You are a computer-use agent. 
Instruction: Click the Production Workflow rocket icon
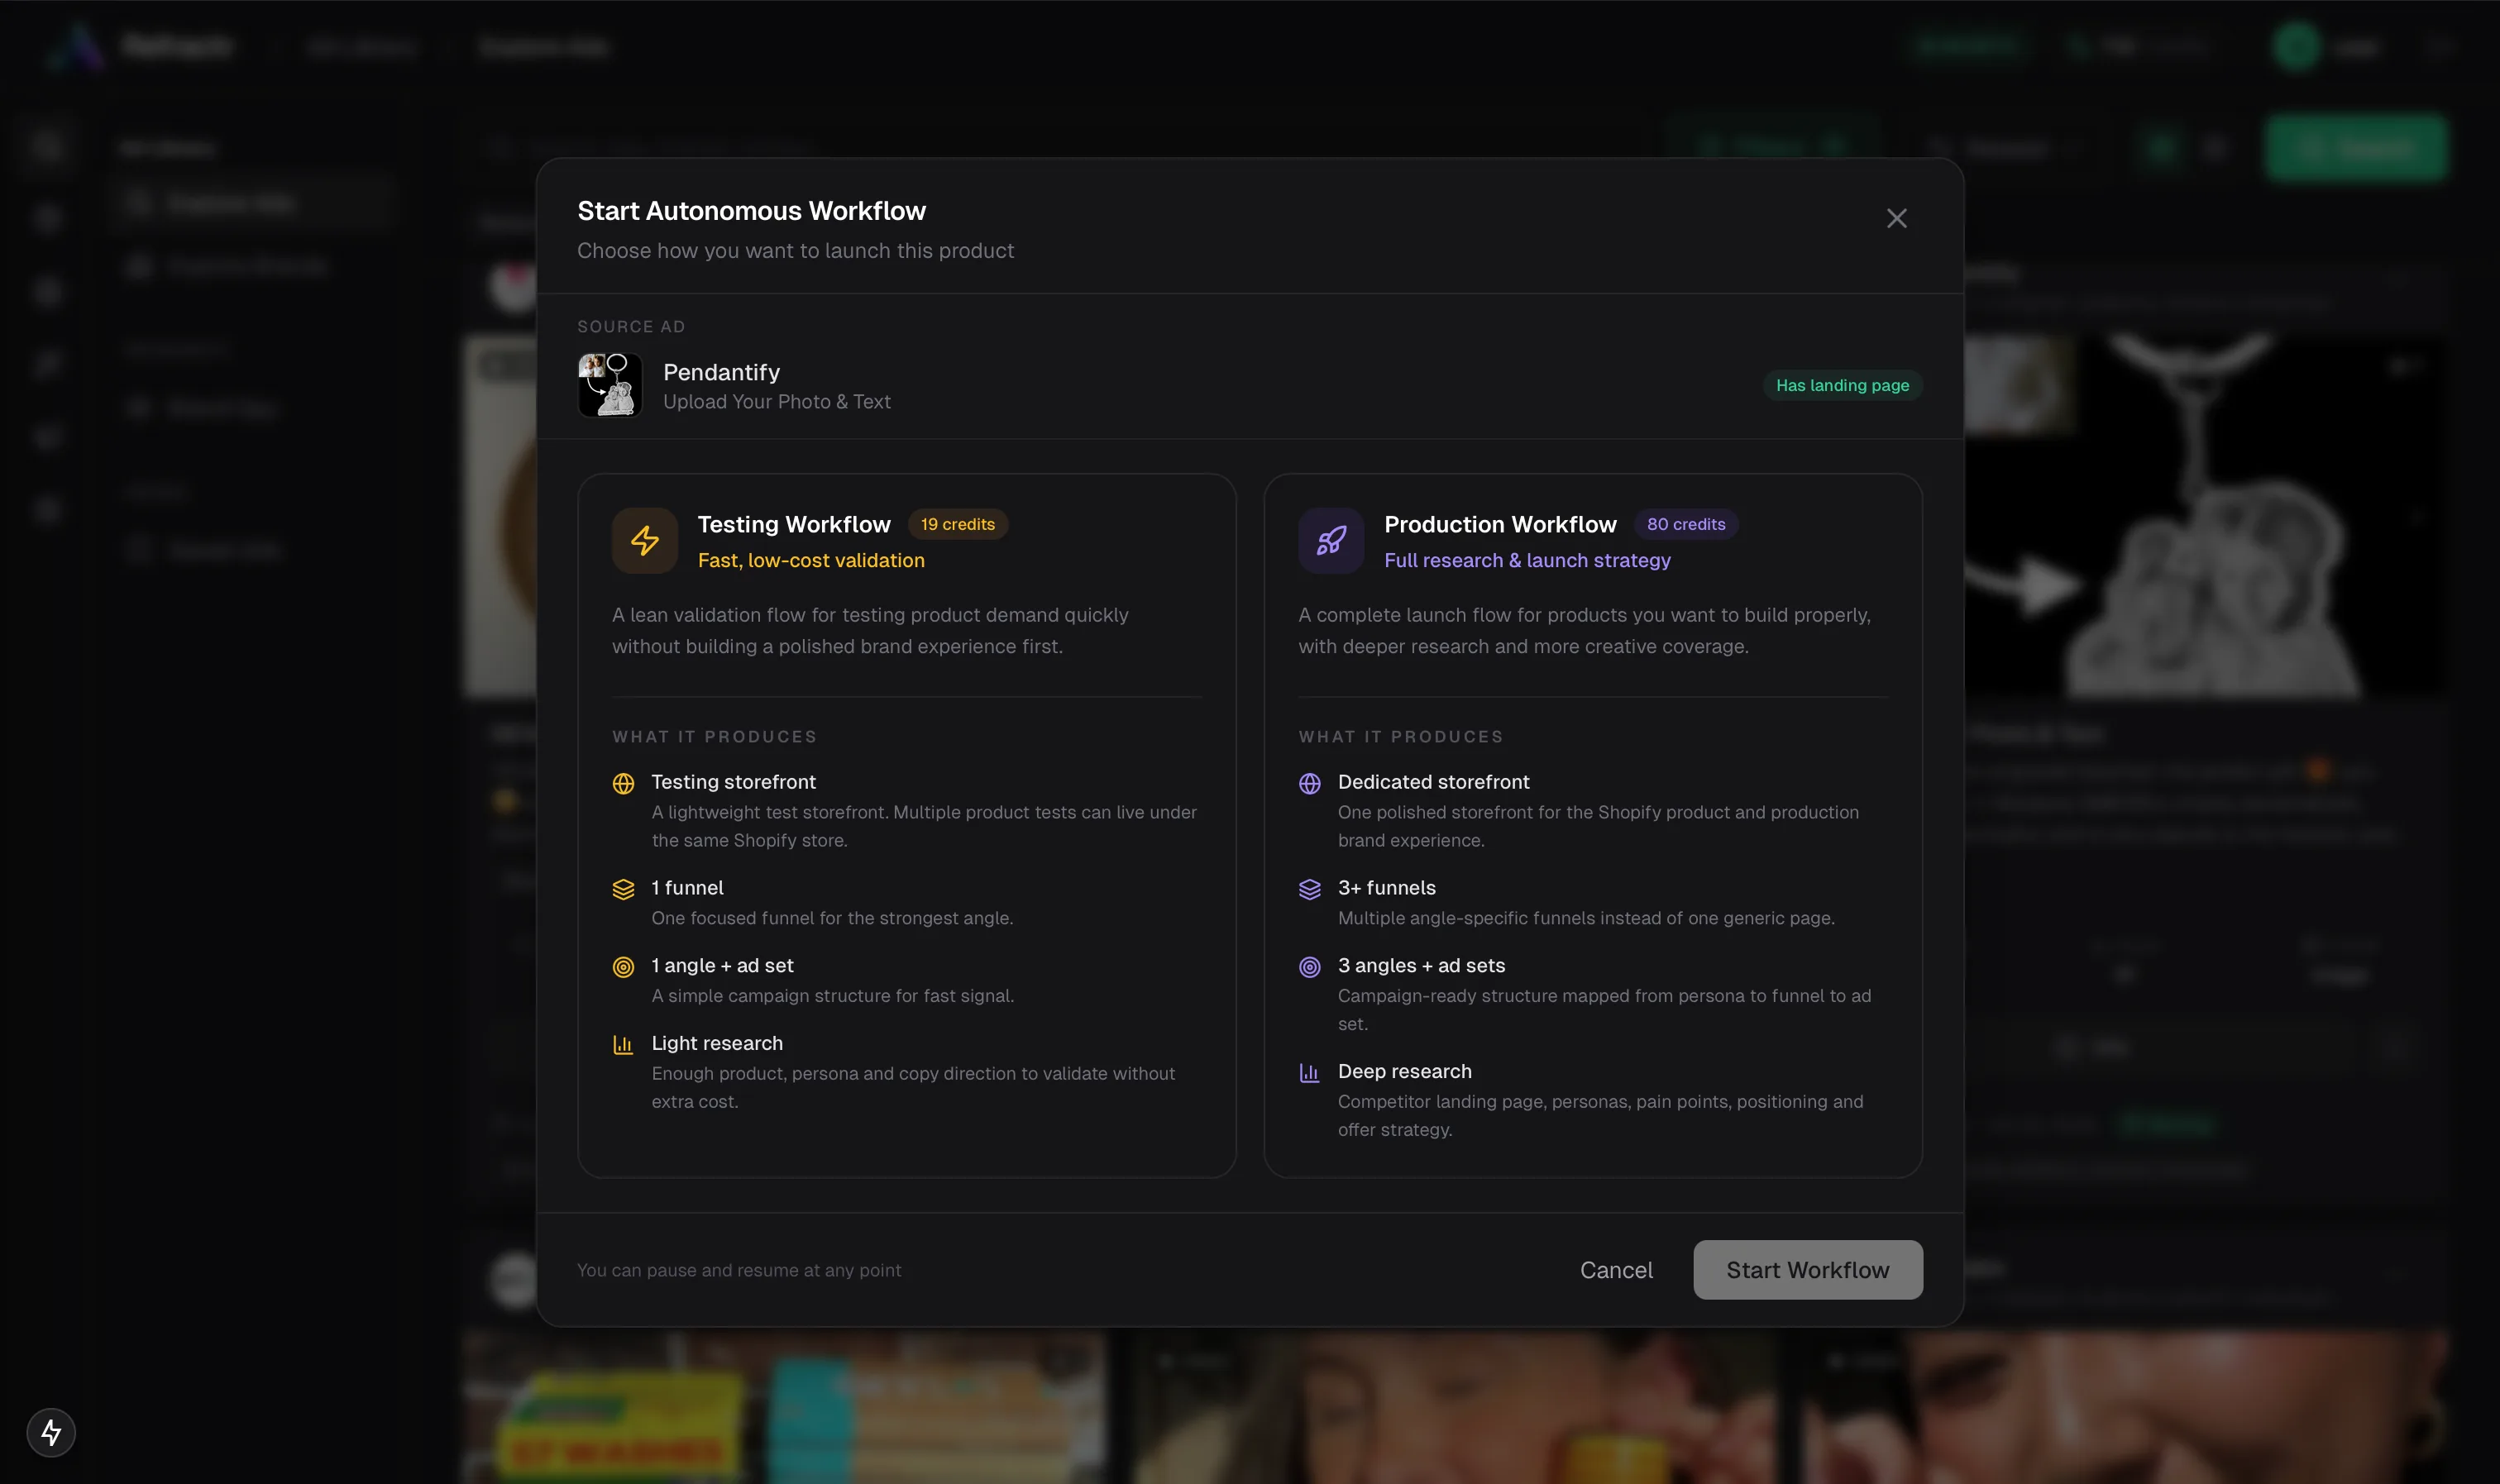(1331, 541)
